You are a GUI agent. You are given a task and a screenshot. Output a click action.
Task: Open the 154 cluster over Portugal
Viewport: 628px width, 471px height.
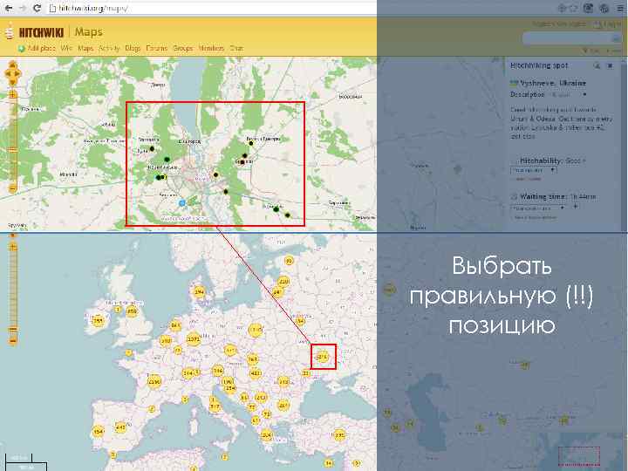[x=98, y=432]
